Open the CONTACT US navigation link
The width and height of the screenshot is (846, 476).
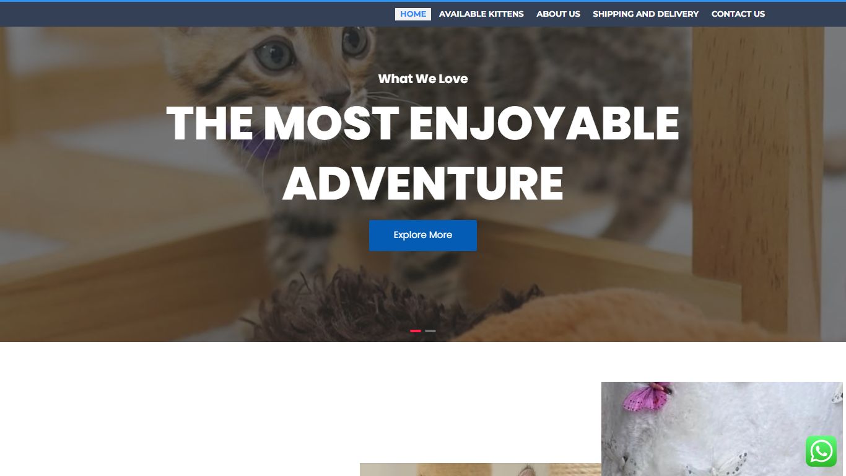click(738, 14)
